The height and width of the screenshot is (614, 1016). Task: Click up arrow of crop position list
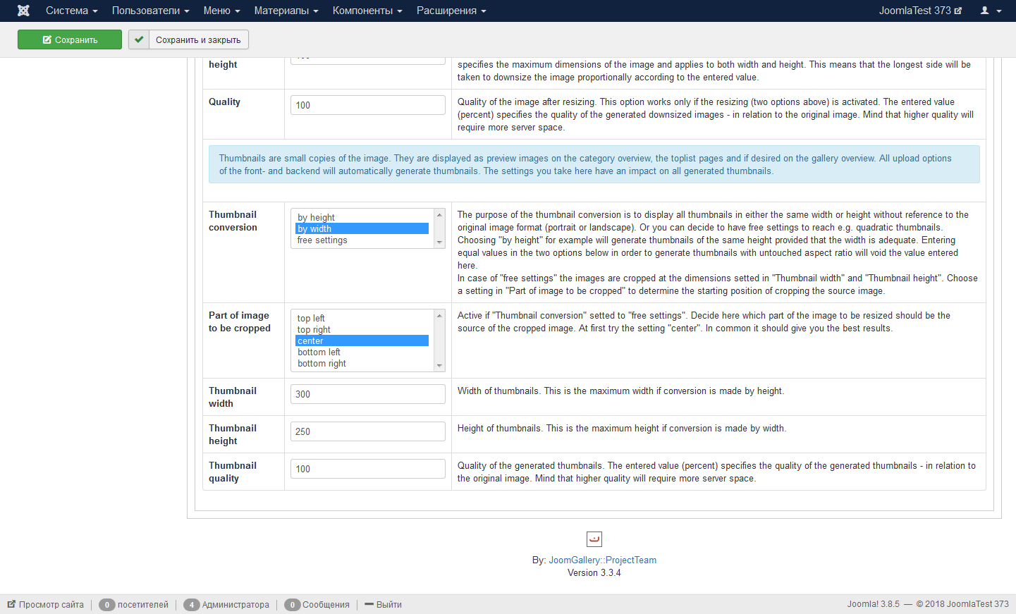coord(439,316)
